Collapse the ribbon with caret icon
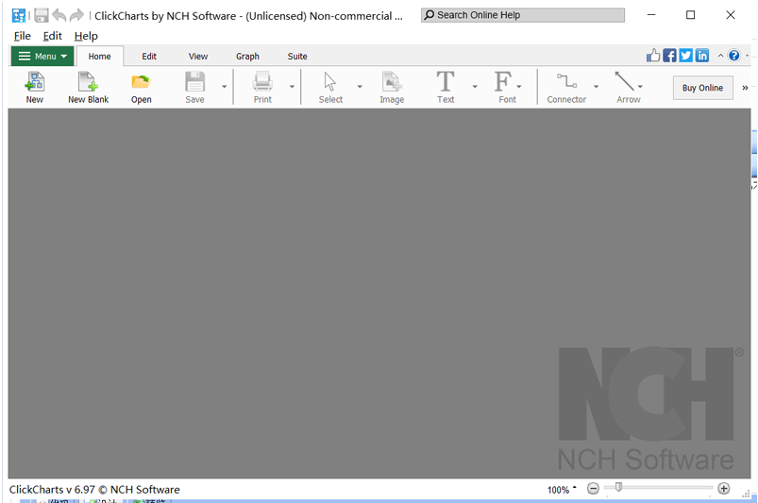 click(x=720, y=56)
